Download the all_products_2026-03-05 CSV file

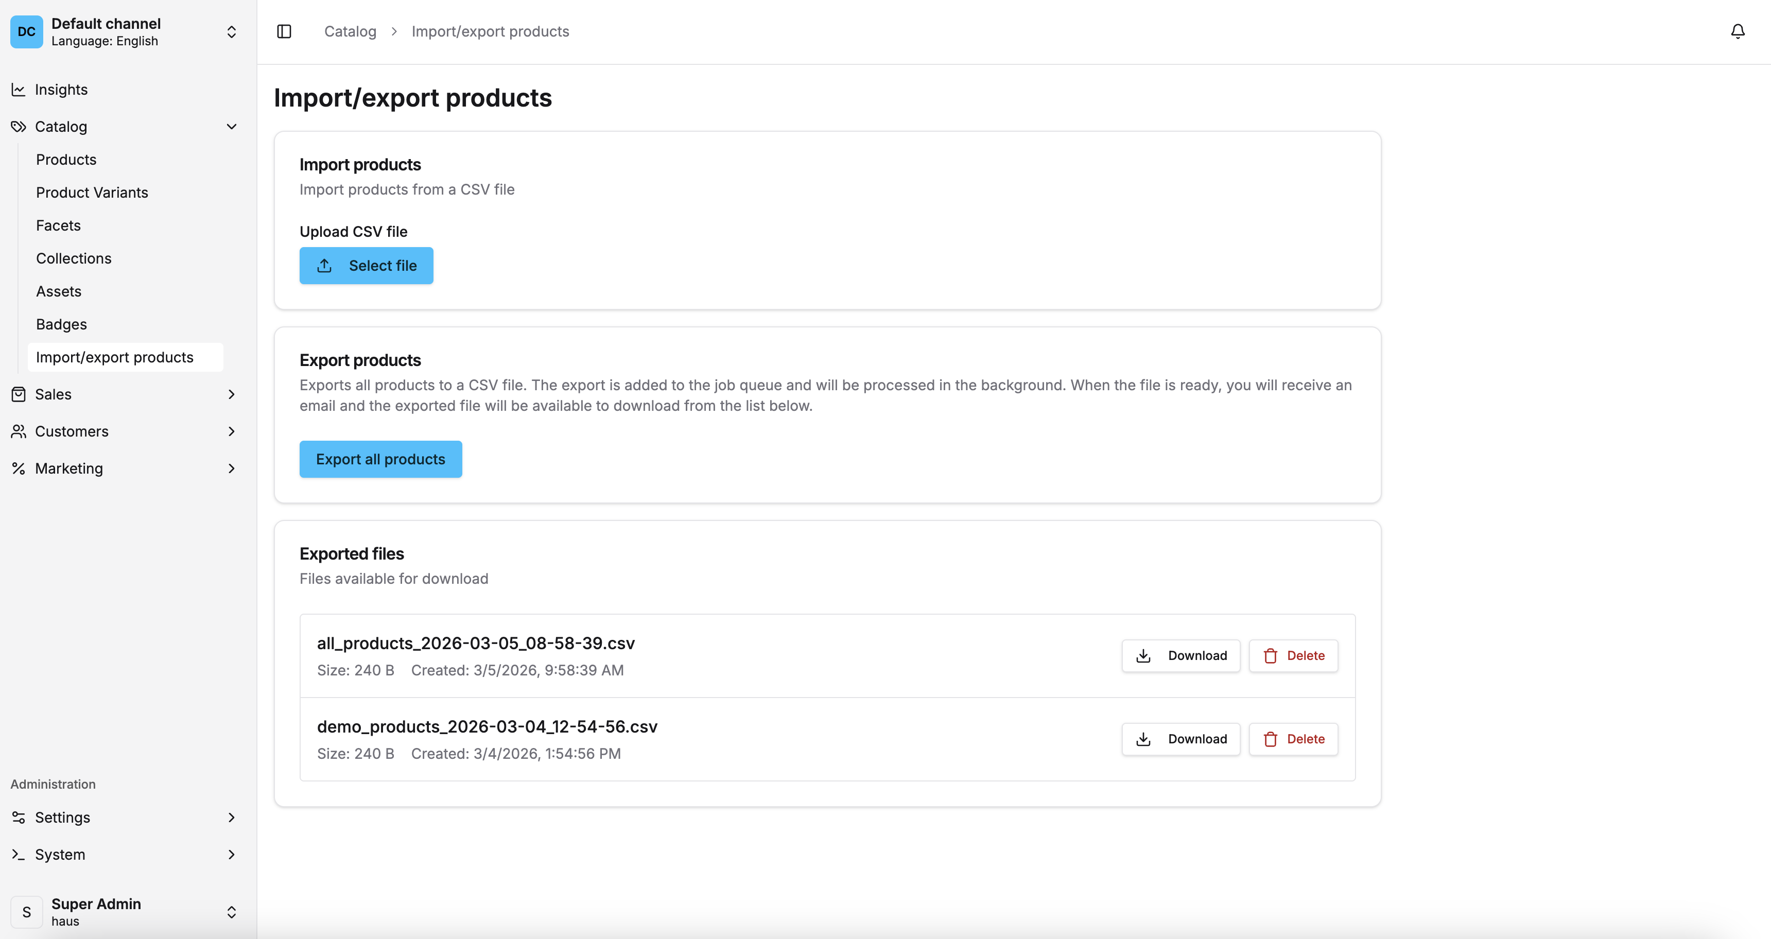(1180, 655)
